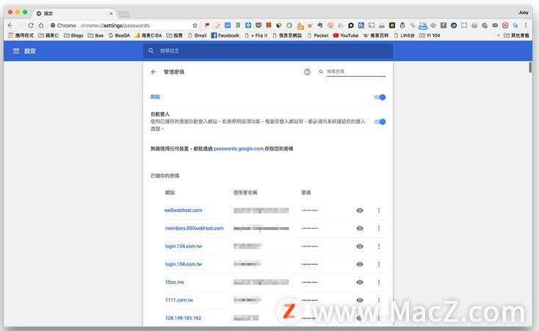539x331 pixels.
Task: Open the settings hamburger menu
Action: [x=16, y=51]
